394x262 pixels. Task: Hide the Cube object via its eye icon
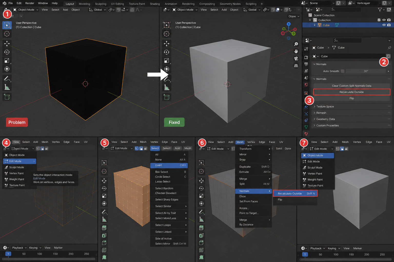[384, 25]
